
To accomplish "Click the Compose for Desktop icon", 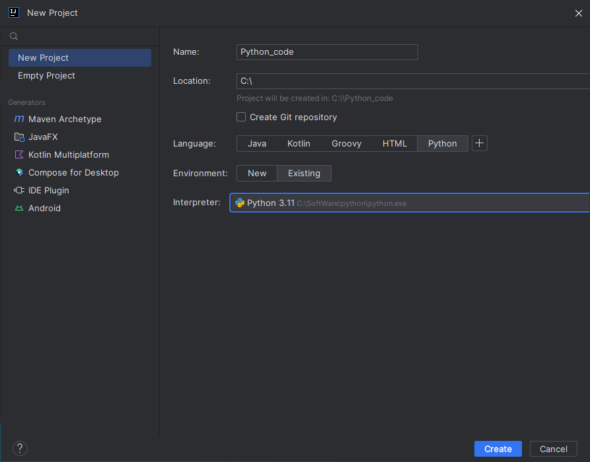I will coord(18,173).
